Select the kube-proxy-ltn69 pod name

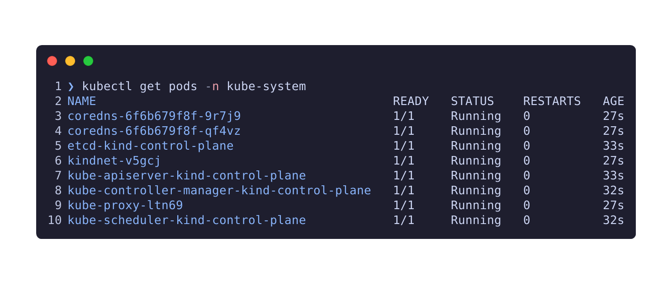tap(125, 206)
